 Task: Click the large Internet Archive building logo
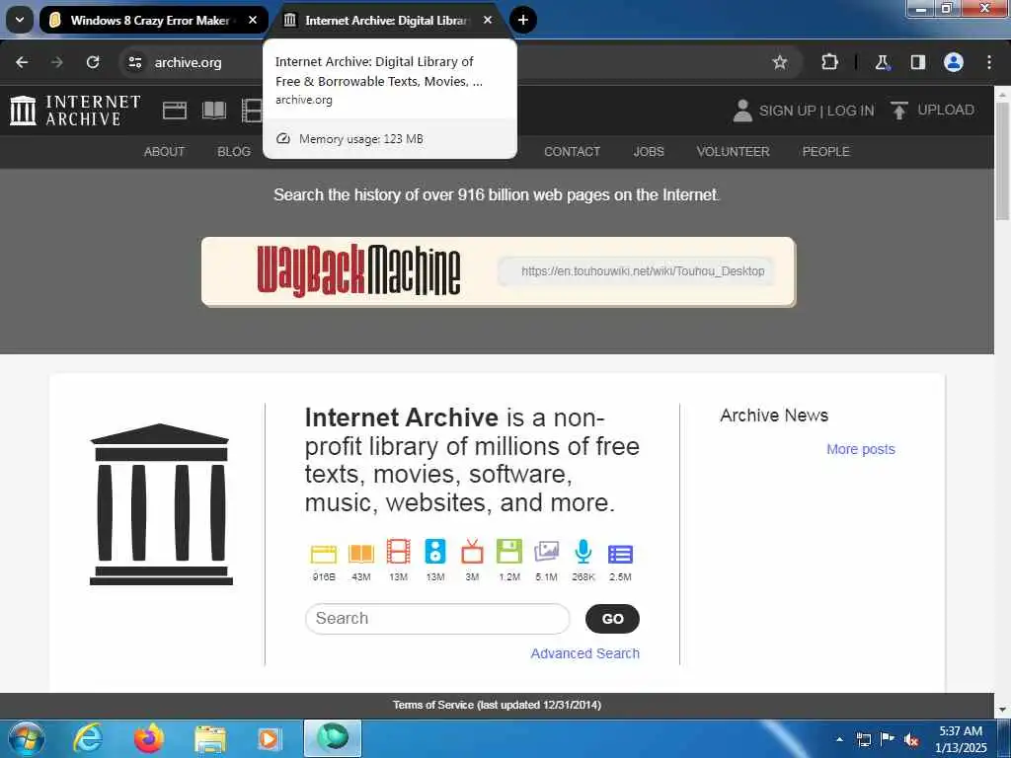(161, 504)
